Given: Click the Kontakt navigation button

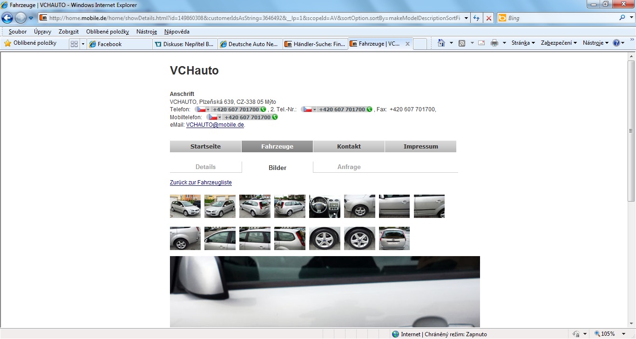Looking at the screenshot, I should point(349,146).
